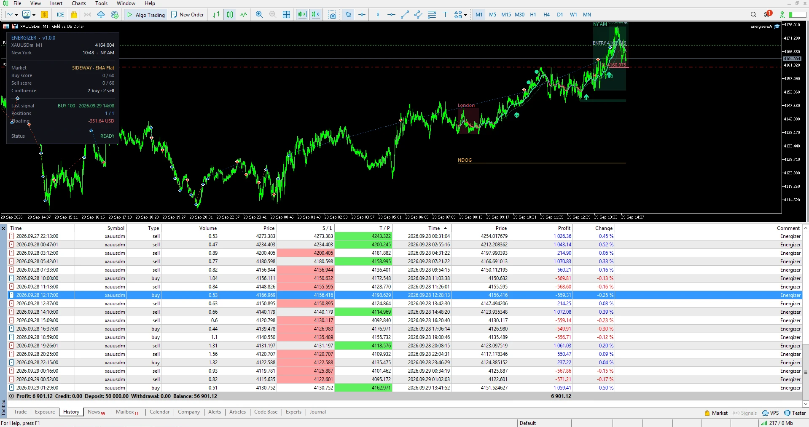
Task: Tile chart windows with grid icon
Action: pyautogui.click(x=286, y=15)
